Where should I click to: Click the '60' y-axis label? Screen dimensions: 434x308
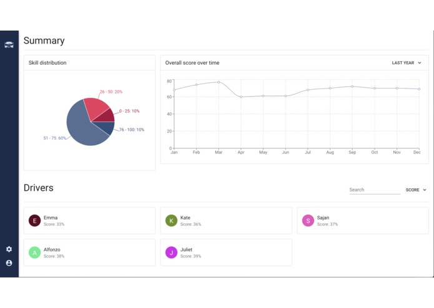169,97
